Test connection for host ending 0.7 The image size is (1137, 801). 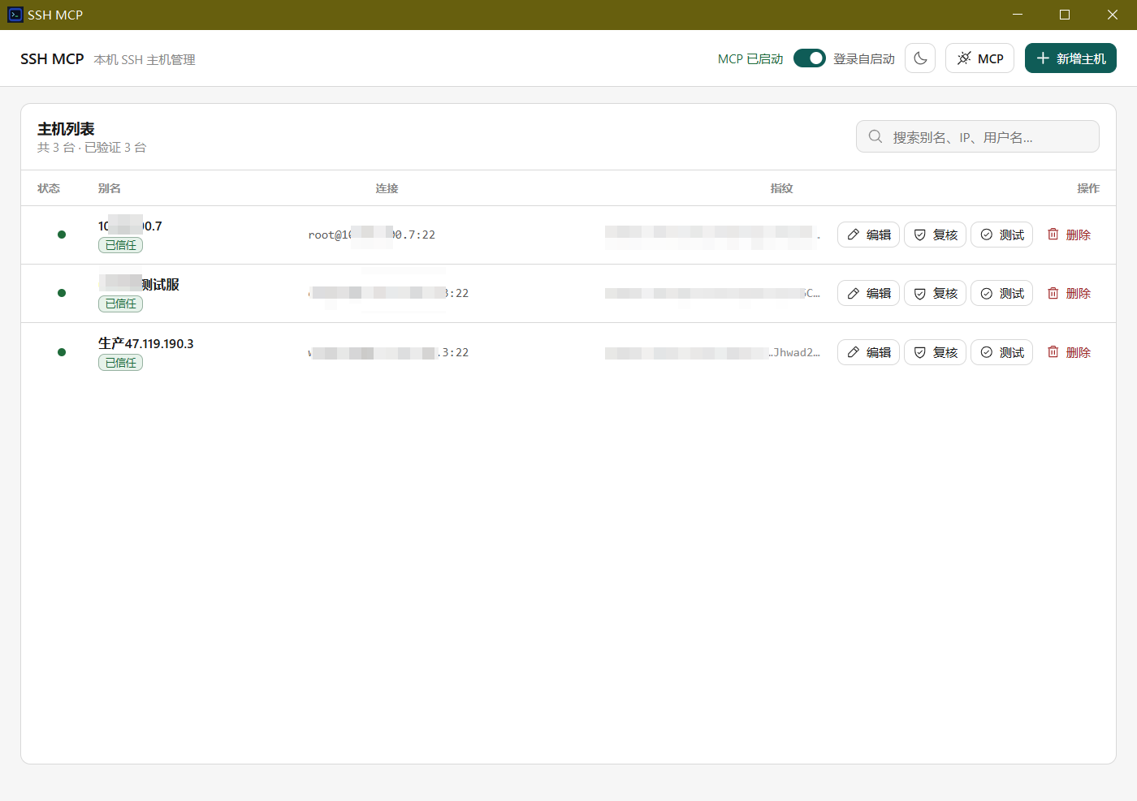(1001, 235)
